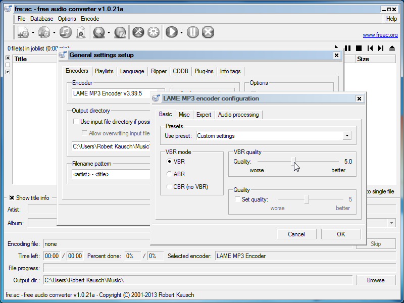
Task: Click the add audio CD contents icon
Action: 43,32
